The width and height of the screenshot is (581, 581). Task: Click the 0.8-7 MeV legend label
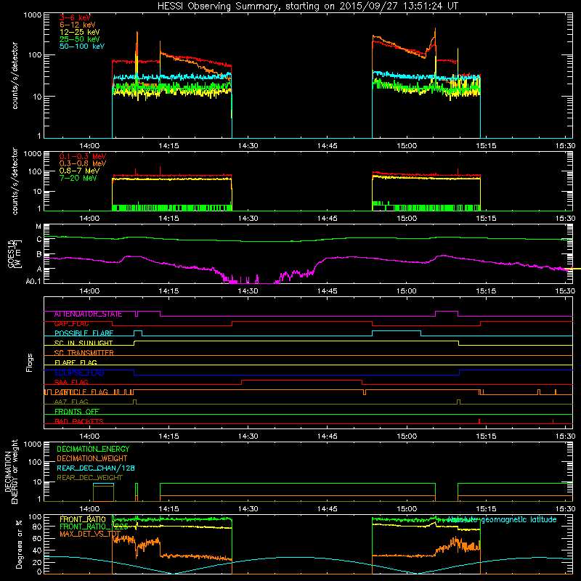tap(79, 171)
